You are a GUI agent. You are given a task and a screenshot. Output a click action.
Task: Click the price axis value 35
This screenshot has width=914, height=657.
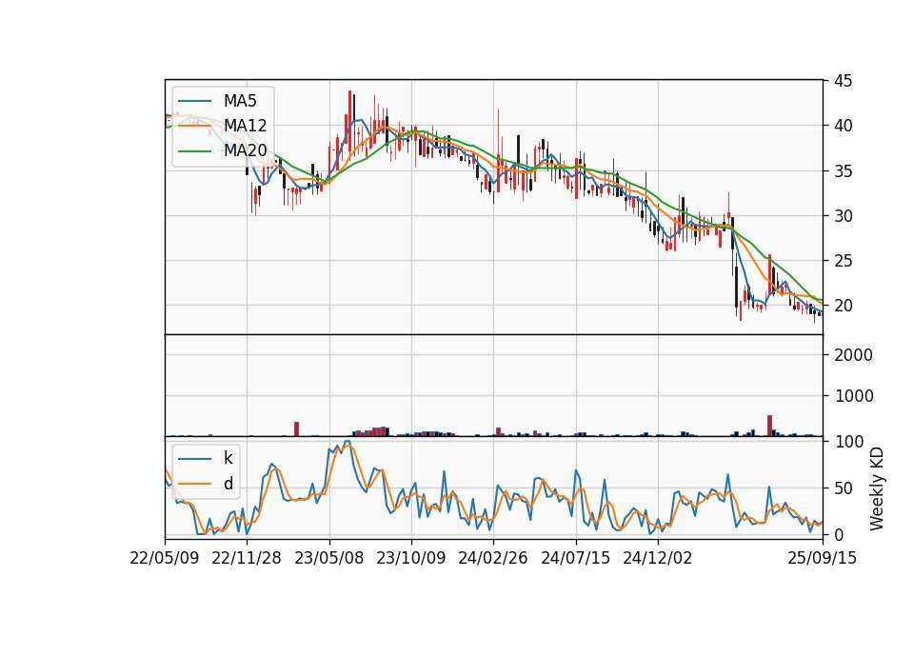click(843, 171)
